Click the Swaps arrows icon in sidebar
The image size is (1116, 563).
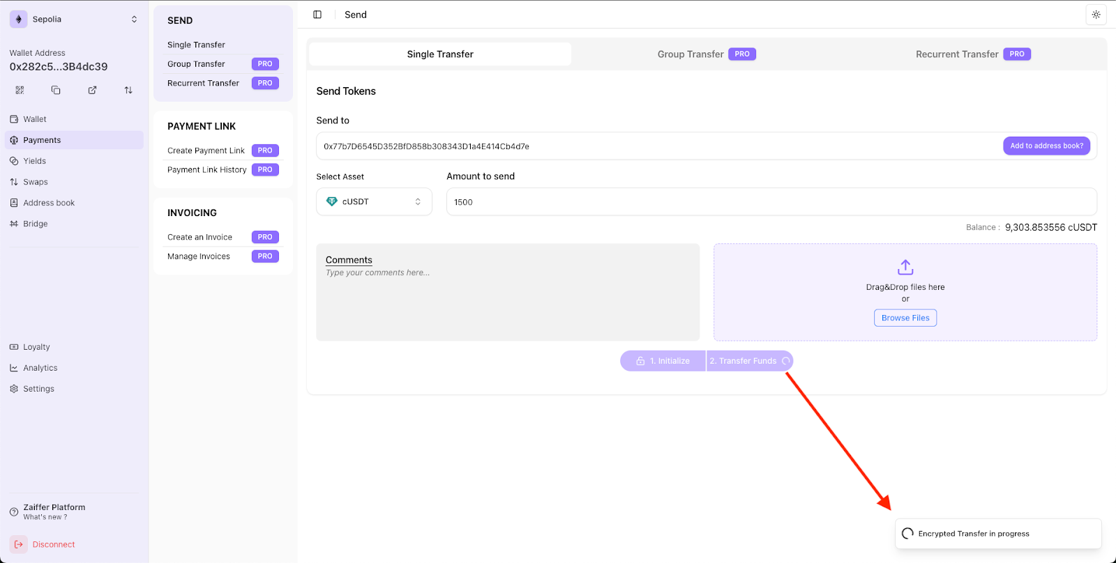point(14,182)
